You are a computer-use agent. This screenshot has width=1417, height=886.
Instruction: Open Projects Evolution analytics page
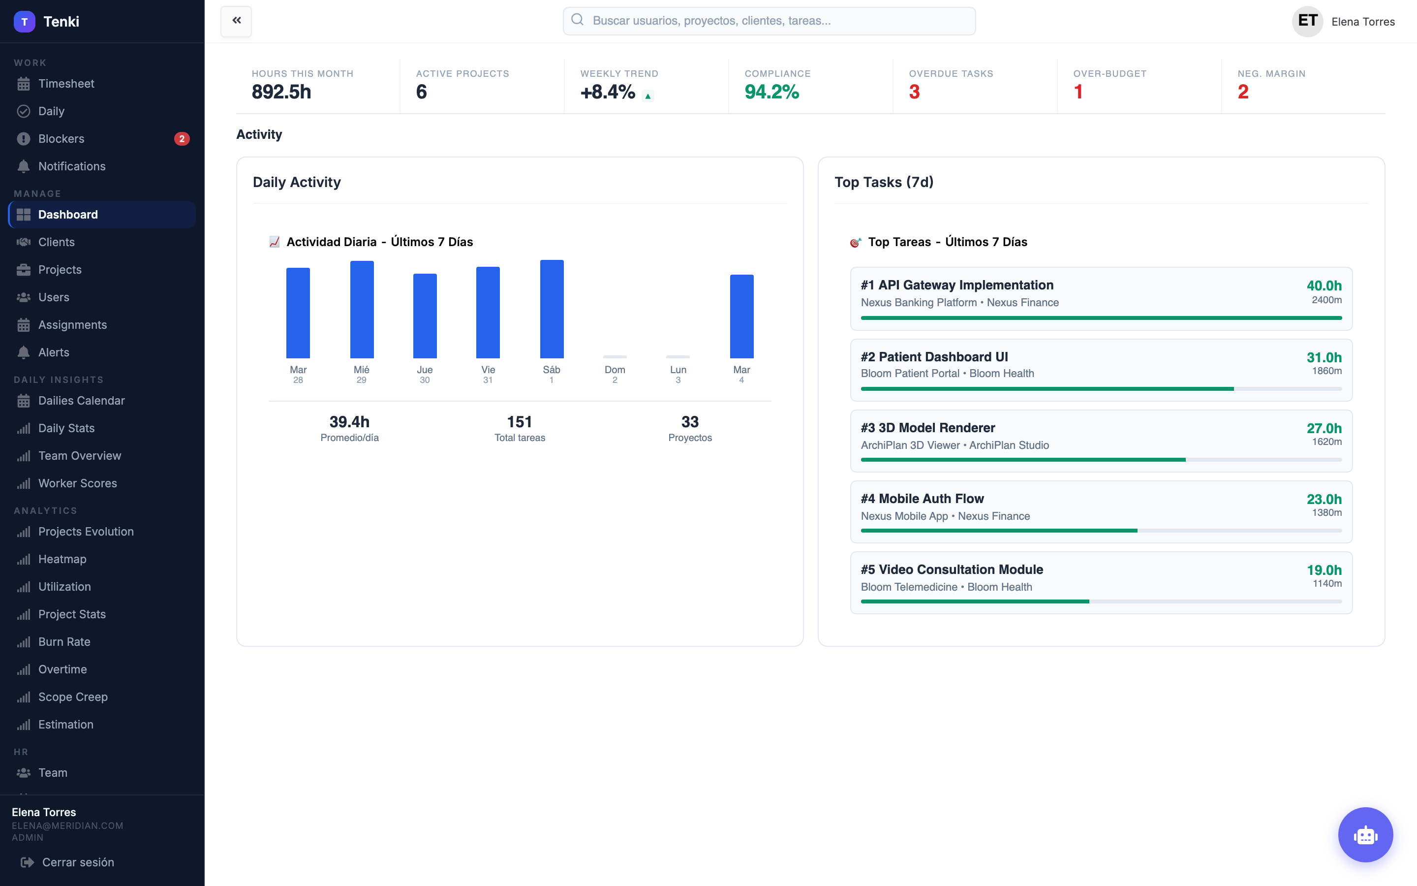pos(102,532)
